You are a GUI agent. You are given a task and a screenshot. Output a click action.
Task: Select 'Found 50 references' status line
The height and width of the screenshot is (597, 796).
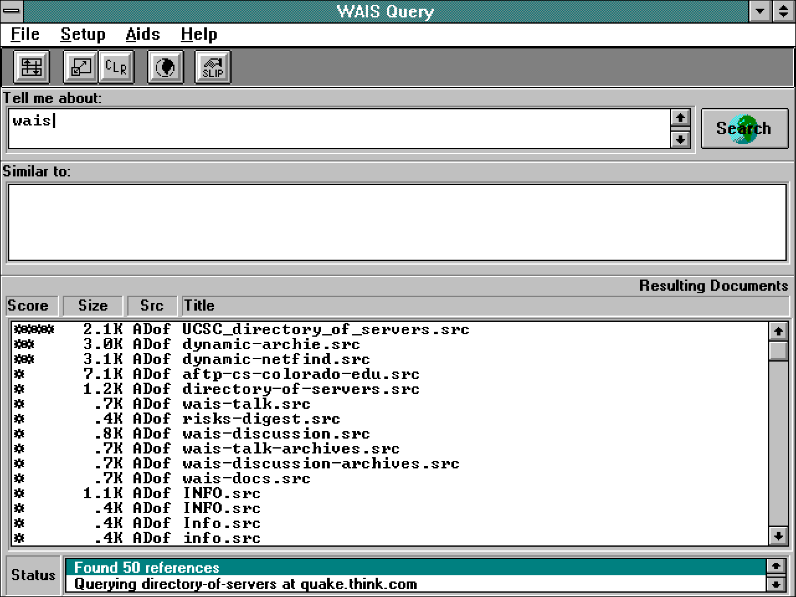[415, 567]
